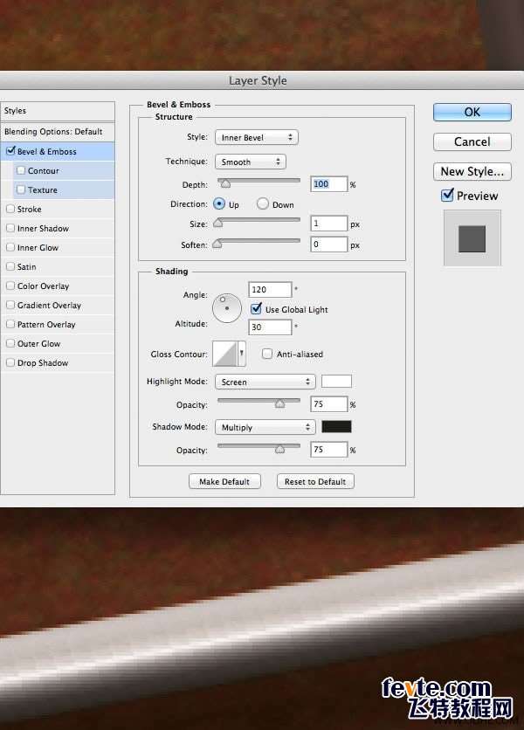
Task: Click the OK button
Action: tap(472, 112)
